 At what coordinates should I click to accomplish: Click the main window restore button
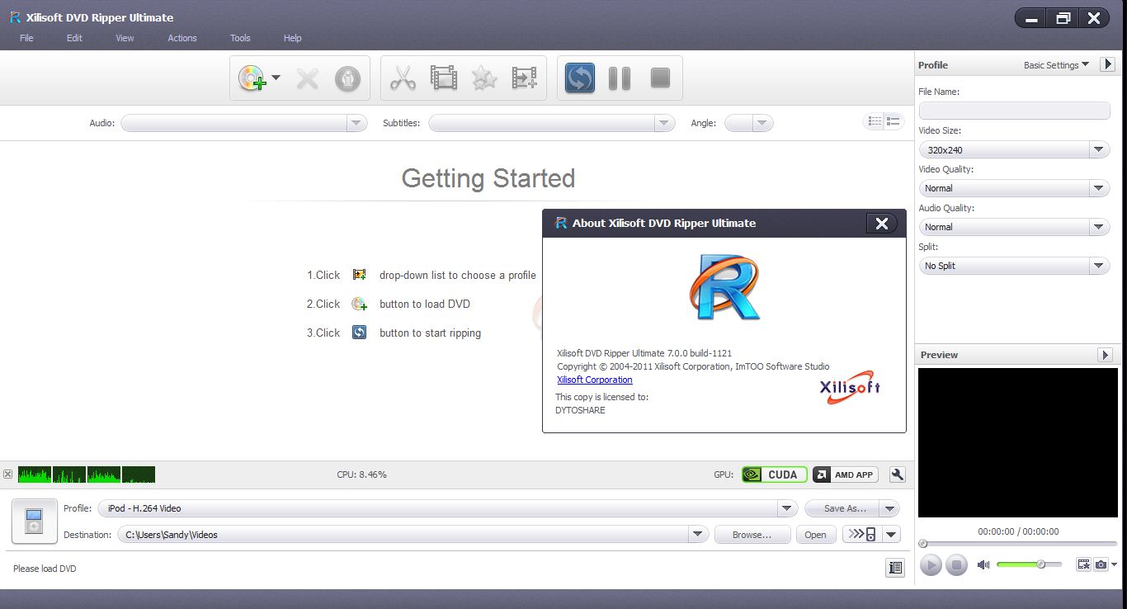pos(1063,18)
